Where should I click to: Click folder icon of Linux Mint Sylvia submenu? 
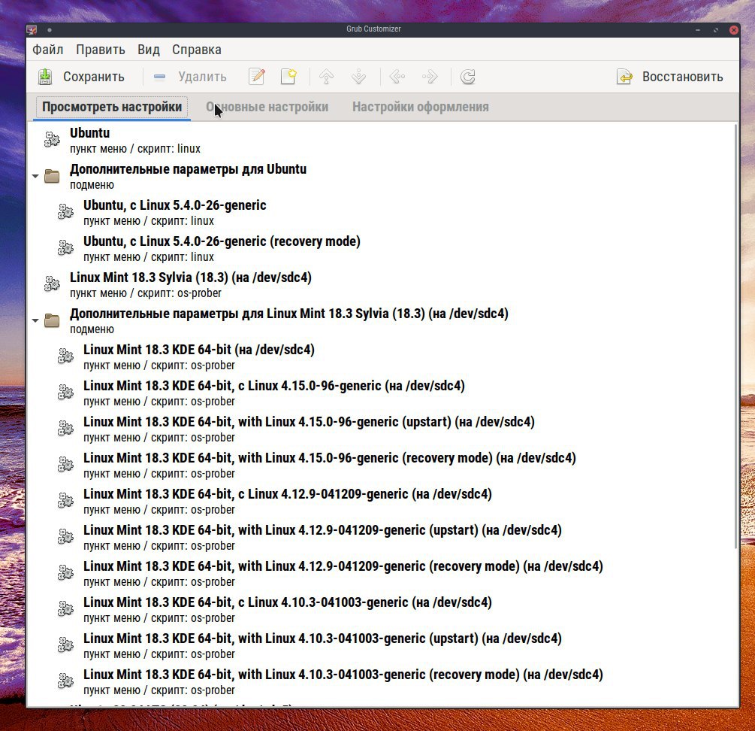pyautogui.click(x=52, y=320)
